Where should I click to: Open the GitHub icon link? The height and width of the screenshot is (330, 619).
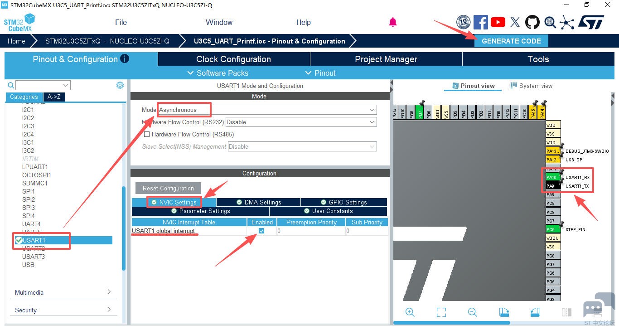click(532, 22)
